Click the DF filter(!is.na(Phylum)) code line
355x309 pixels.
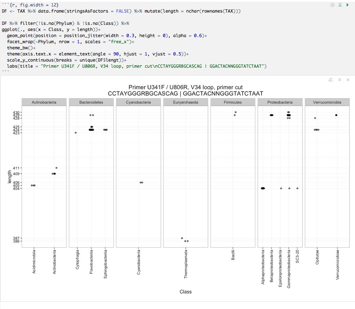pyautogui.click(x=65, y=23)
